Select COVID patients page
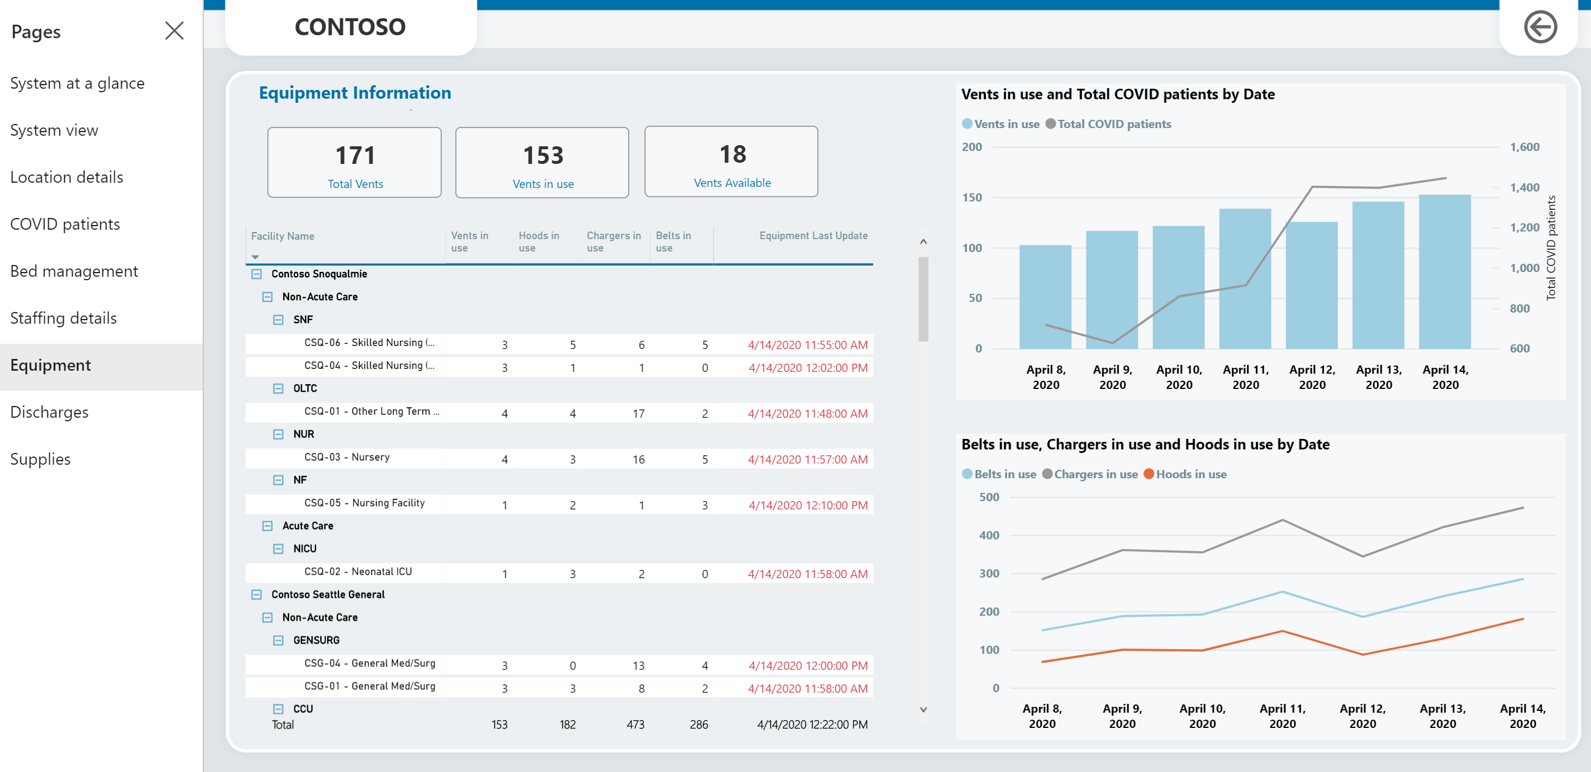The height and width of the screenshot is (772, 1591). point(65,223)
